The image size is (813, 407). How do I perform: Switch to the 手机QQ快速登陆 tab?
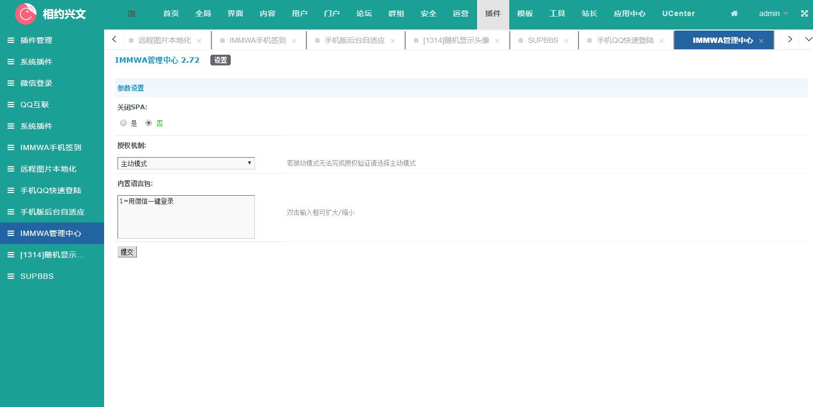625,40
